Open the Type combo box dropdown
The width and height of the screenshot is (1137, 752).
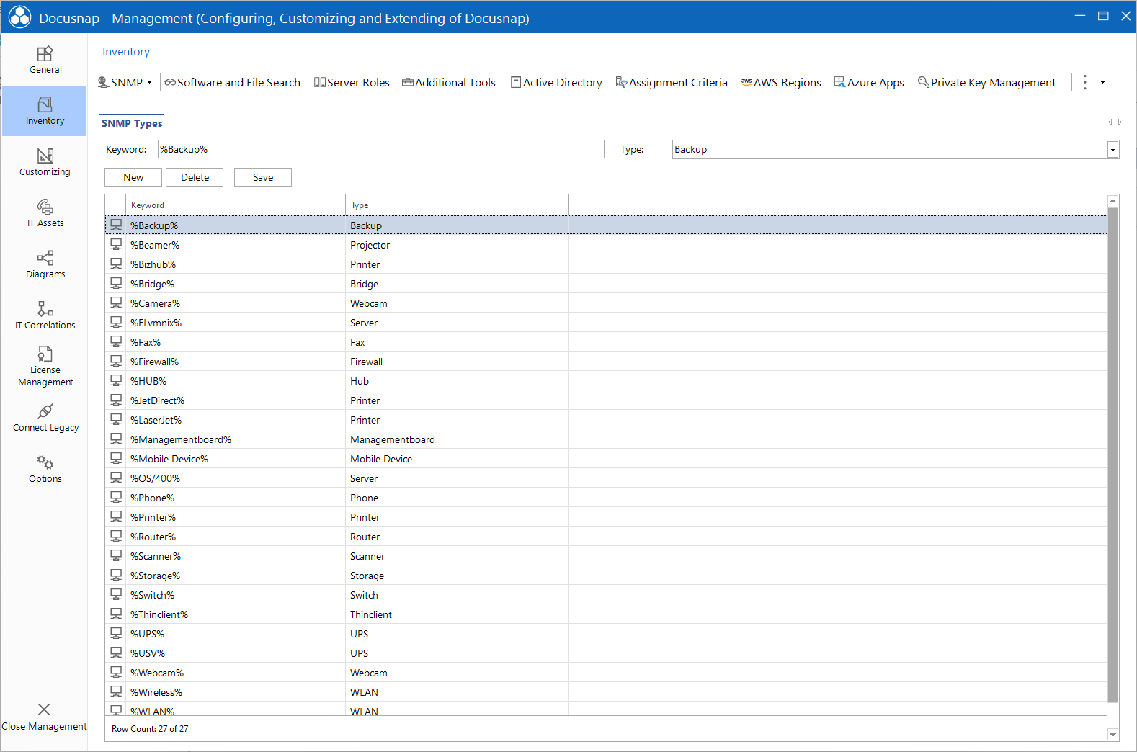coord(1113,150)
